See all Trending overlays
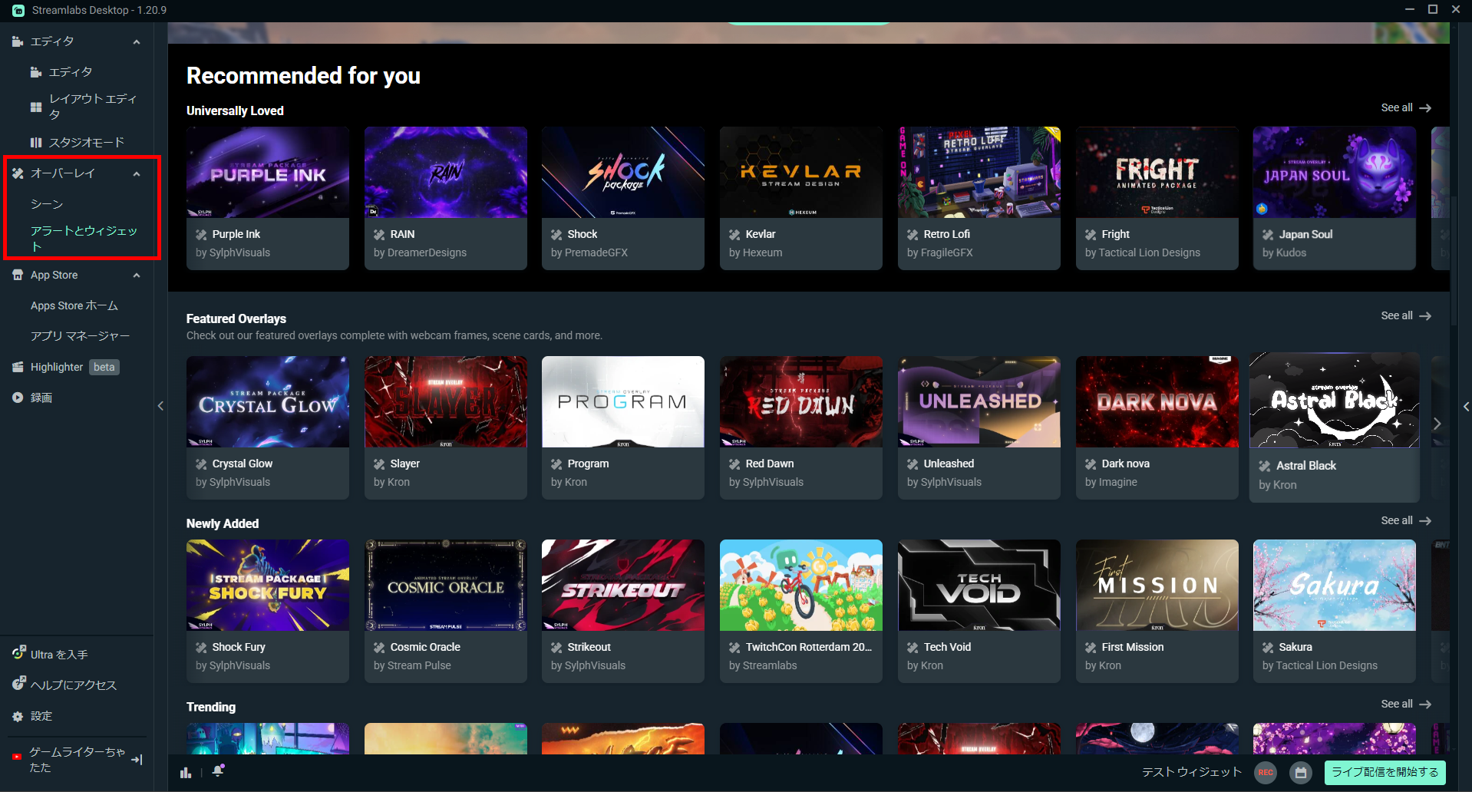 coord(1406,705)
